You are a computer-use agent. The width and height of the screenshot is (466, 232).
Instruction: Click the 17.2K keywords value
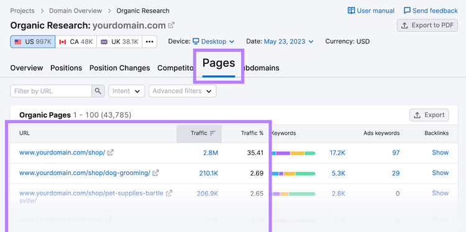pyautogui.click(x=337, y=153)
